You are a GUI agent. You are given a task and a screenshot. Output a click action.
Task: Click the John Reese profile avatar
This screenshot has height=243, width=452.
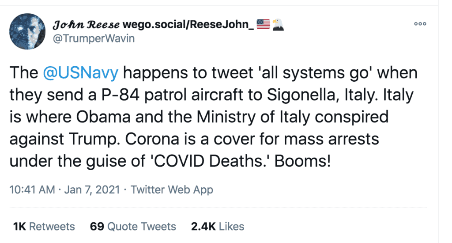pyautogui.click(x=27, y=31)
